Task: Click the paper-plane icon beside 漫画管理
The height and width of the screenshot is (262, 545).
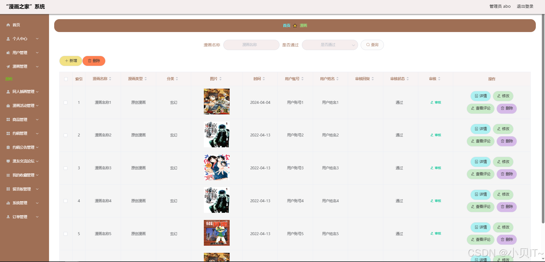Action: coord(8,67)
